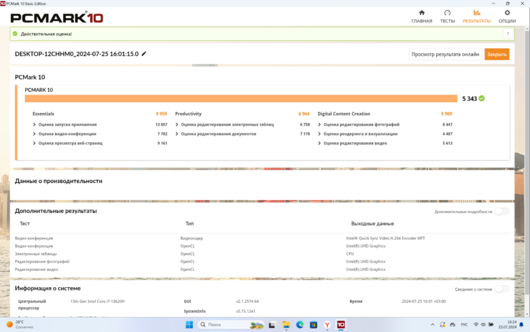This screenshot has width=530, height=332.
Task: Open Yandex Browser from taskbar
Action: (328, 325)
